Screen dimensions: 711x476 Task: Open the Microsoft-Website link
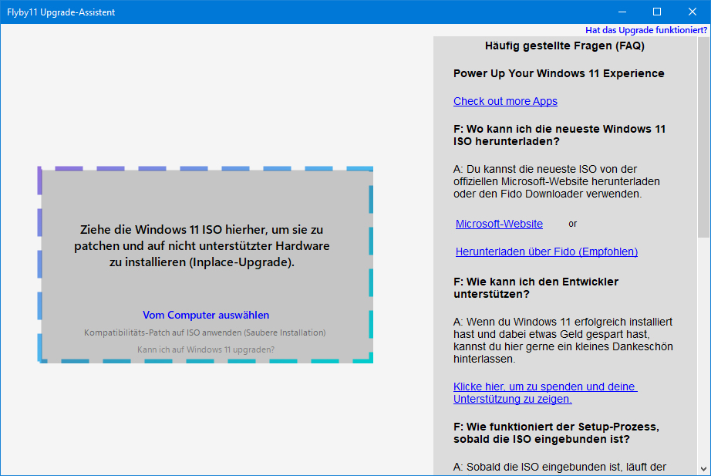click(x=499, y=224)
